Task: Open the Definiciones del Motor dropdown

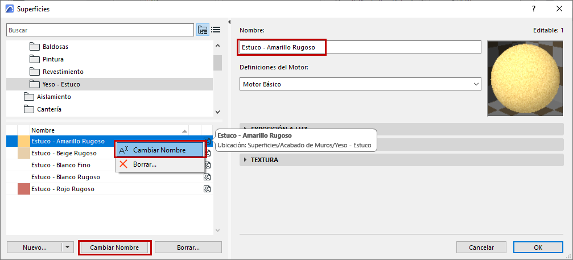Action: coord(360,84)
